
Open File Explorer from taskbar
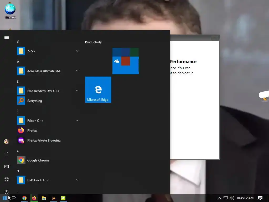pos(44,198)
